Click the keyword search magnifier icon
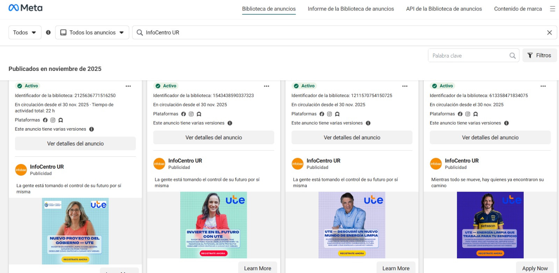Viewport: 559px width, 273px height. (512, 56)
